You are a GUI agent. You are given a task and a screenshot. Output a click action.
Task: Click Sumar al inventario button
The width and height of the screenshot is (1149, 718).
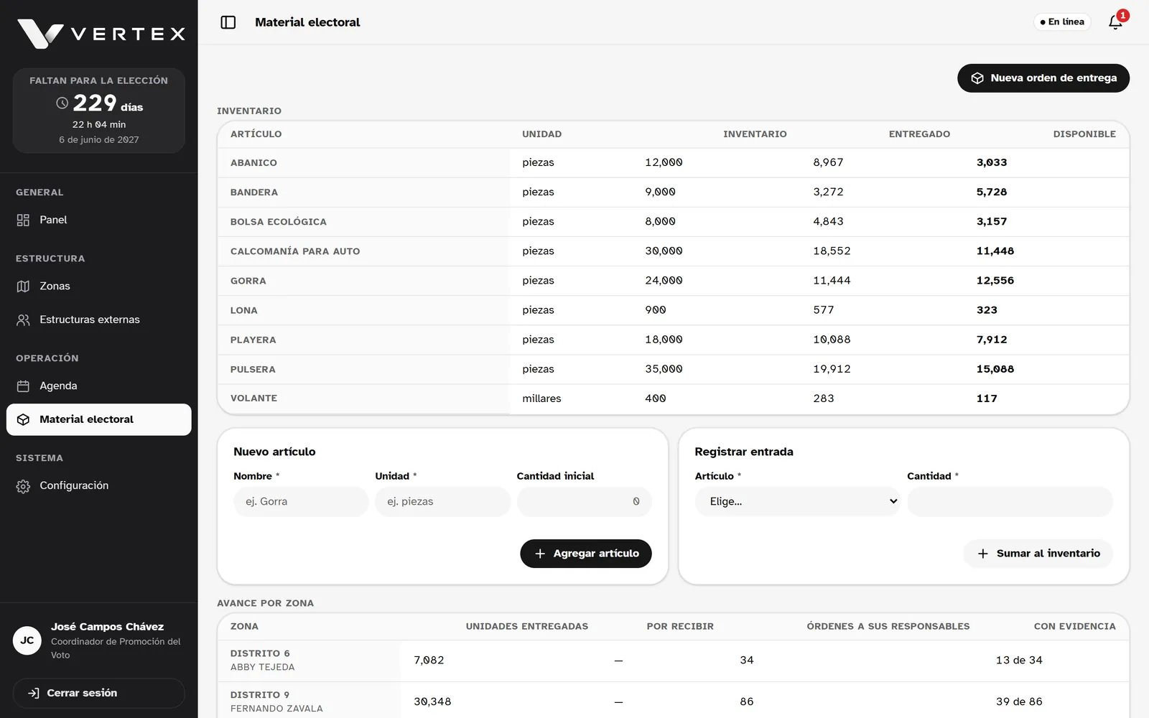click(x=1038, y=554)
